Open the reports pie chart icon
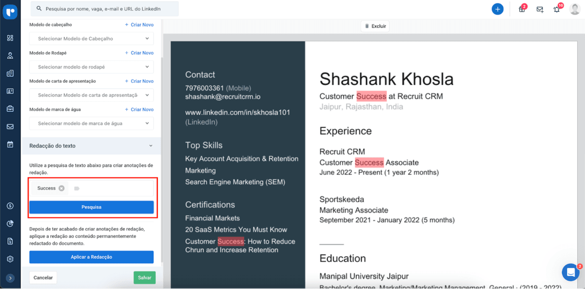Screen dimensions: 585x289 [x=10, y=223]
